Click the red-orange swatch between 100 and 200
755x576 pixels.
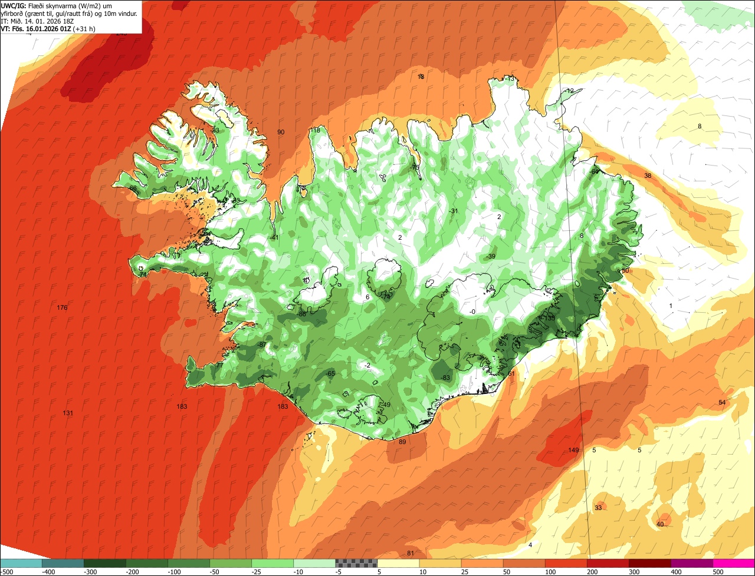coord(566,563)
